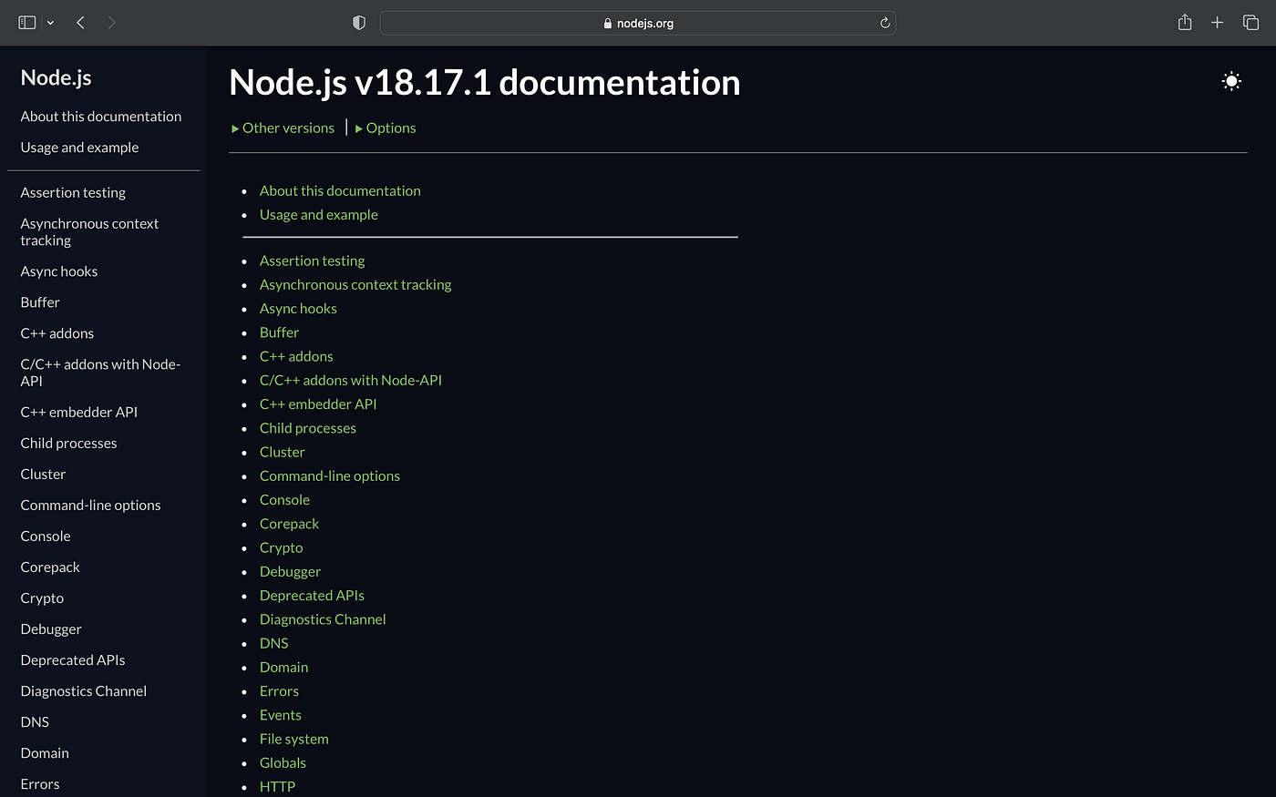Select Asynchronous context tracking in sidebar

89,232
